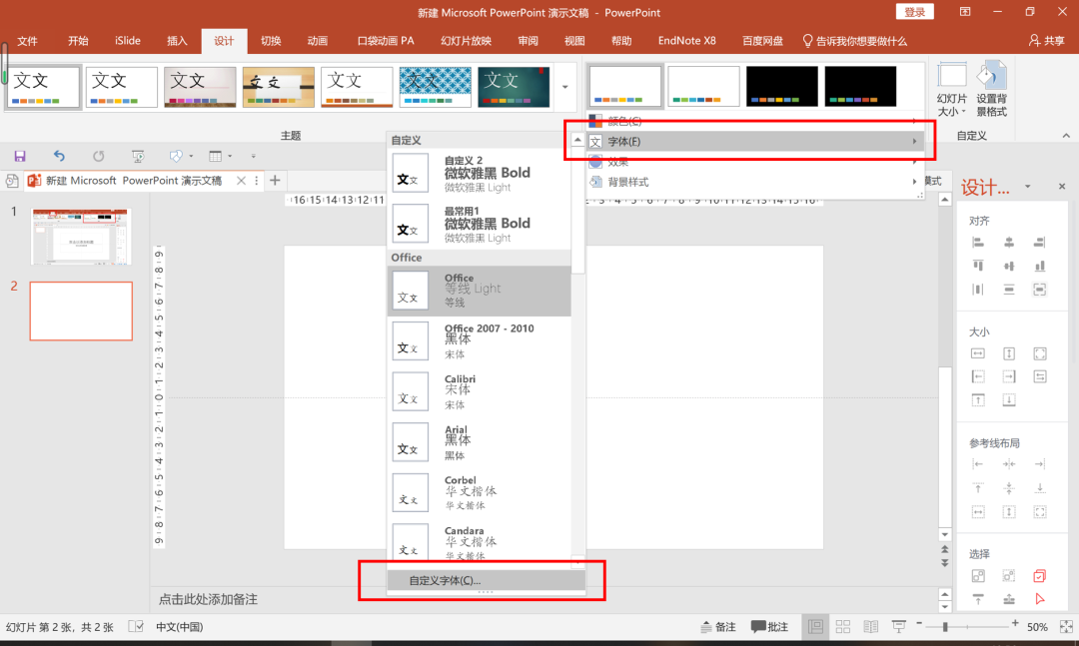Open the EndNote X8 tab

click(686, 41)
